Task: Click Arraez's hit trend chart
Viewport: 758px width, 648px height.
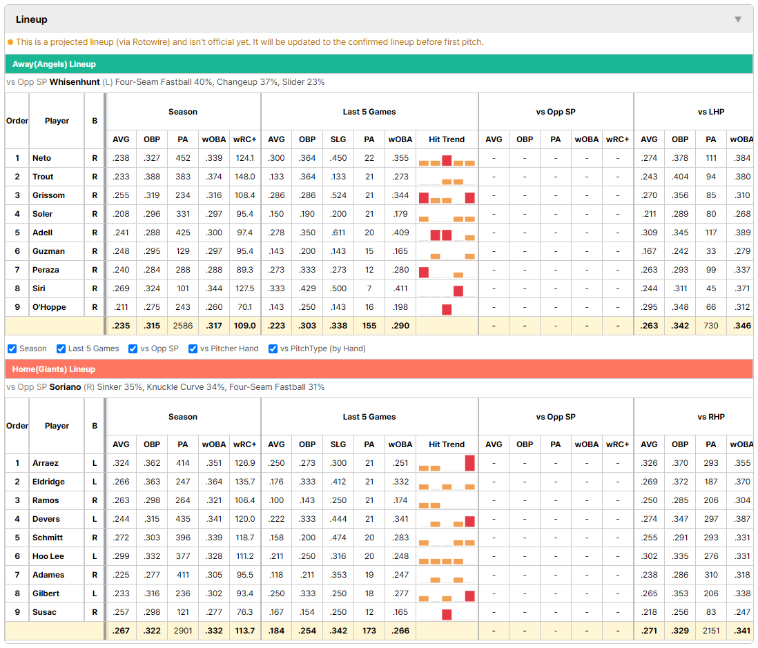Action: pyautogui.click(x=447, y=464)
